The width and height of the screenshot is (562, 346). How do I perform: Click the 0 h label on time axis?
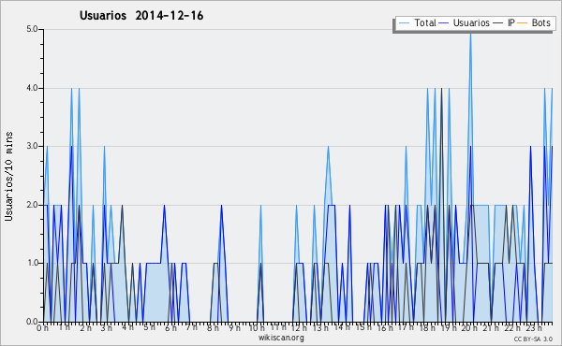click(42, 327)
